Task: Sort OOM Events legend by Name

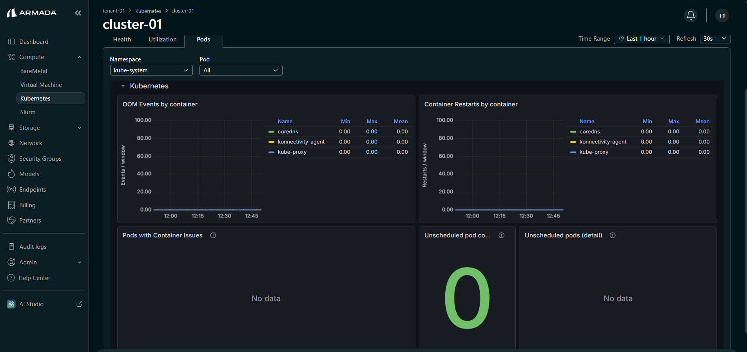Action: pos(285,122)
